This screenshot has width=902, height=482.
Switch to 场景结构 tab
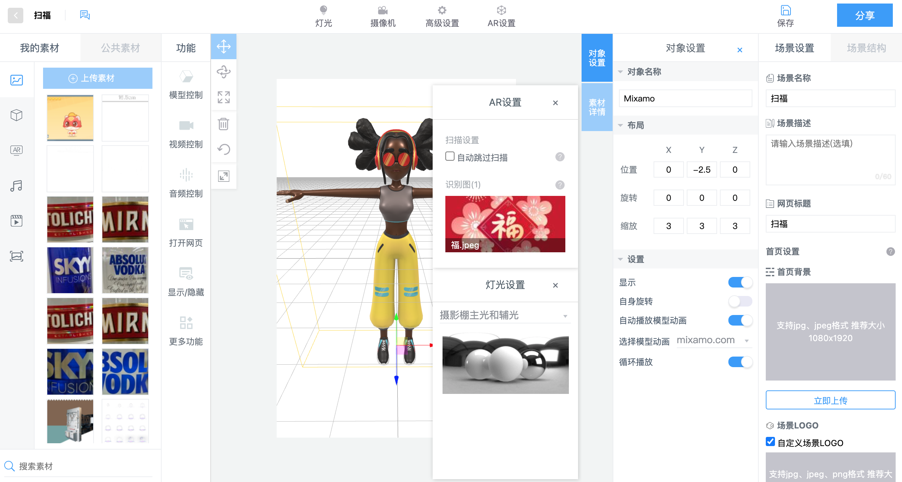point(866,48)
